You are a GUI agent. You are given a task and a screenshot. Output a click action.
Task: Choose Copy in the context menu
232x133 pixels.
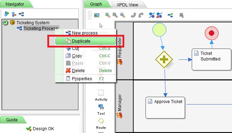85,56
